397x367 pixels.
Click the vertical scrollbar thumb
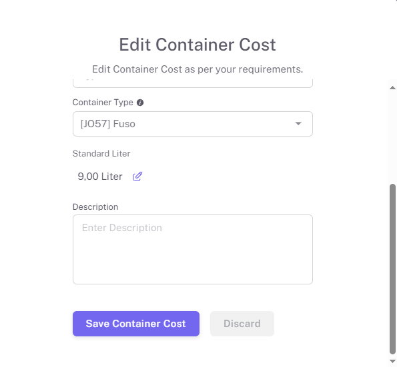[x=393, y=269]
